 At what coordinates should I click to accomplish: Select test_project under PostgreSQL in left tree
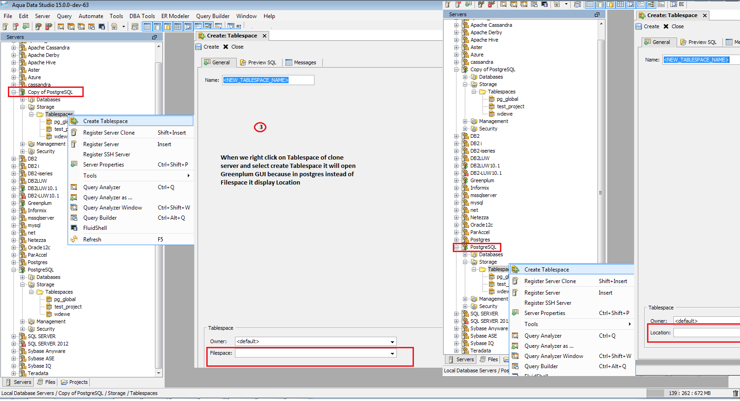(68, 307)
